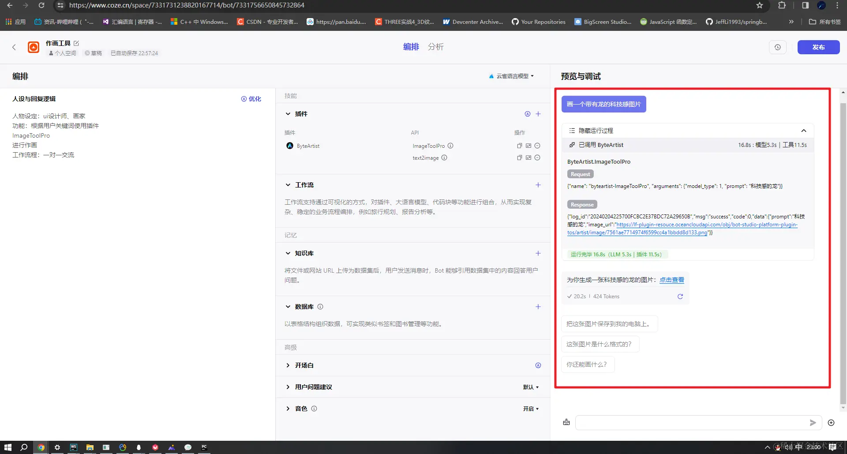Expand the 开场白 section
Screen dimensions: 847x454
point(288,365)
